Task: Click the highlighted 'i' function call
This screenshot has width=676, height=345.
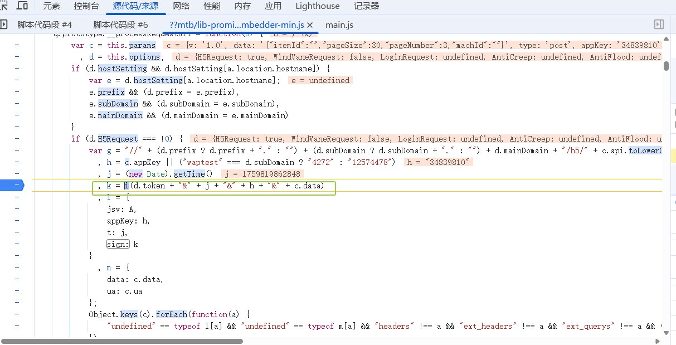Action: coord(127,186)
